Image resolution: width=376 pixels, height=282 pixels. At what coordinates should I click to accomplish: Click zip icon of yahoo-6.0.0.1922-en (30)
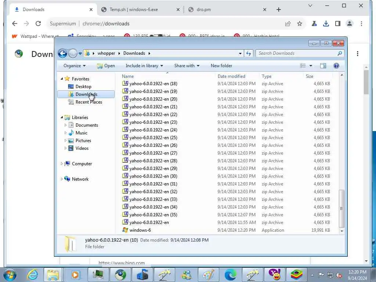[125, 176]
